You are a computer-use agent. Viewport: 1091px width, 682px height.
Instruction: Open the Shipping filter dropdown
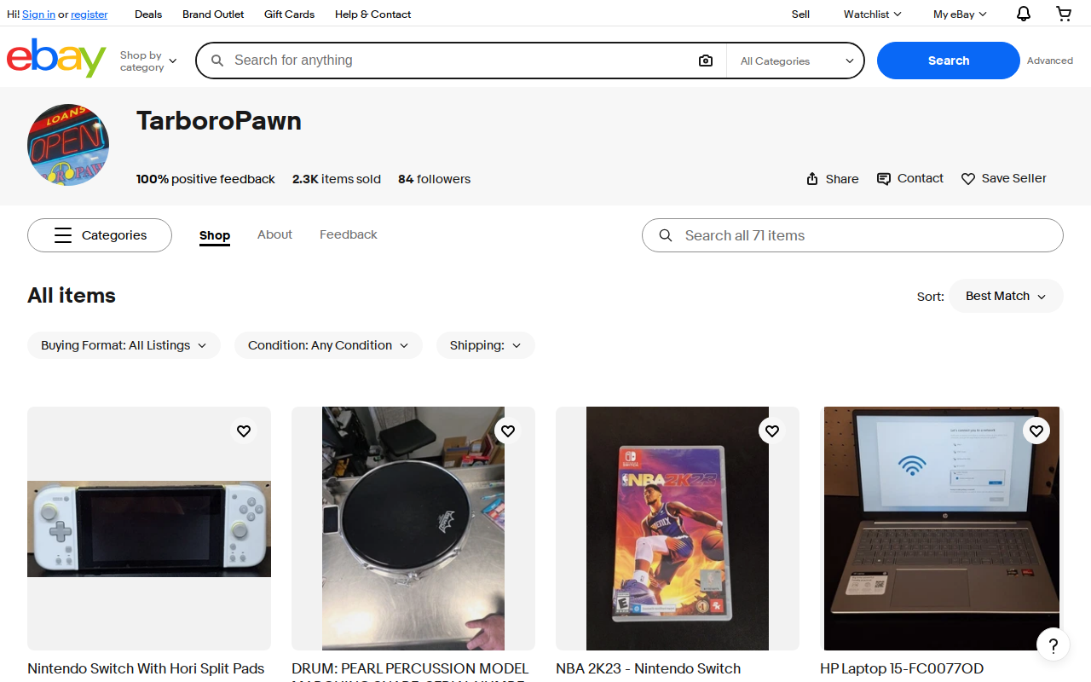[486, 345]
